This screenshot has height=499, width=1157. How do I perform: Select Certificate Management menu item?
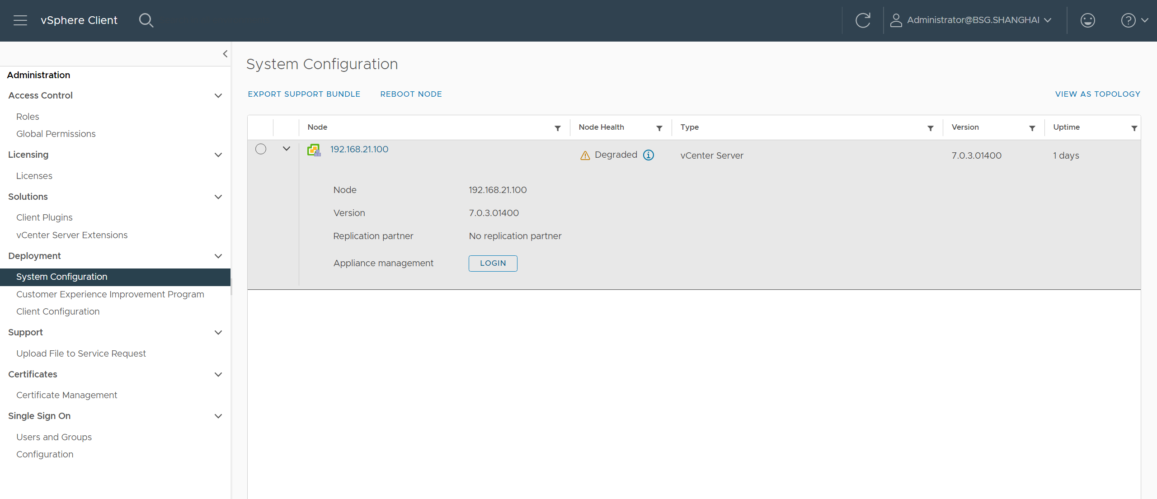[66, 395]
